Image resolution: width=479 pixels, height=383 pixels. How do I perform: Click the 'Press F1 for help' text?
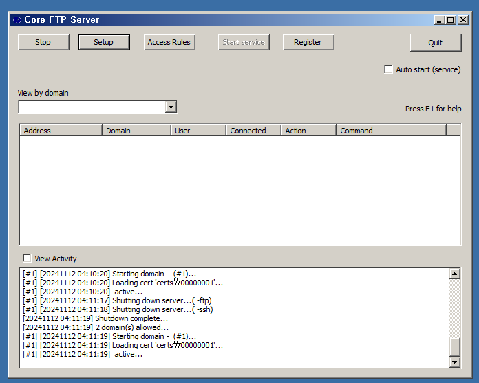(433, 109)
